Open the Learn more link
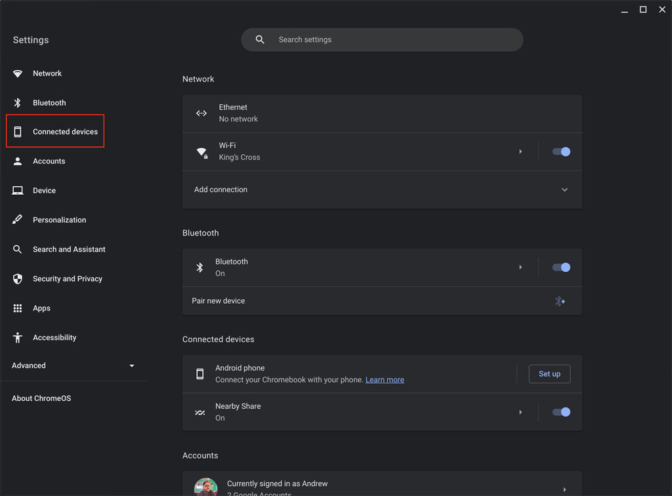 click(385, 380)
